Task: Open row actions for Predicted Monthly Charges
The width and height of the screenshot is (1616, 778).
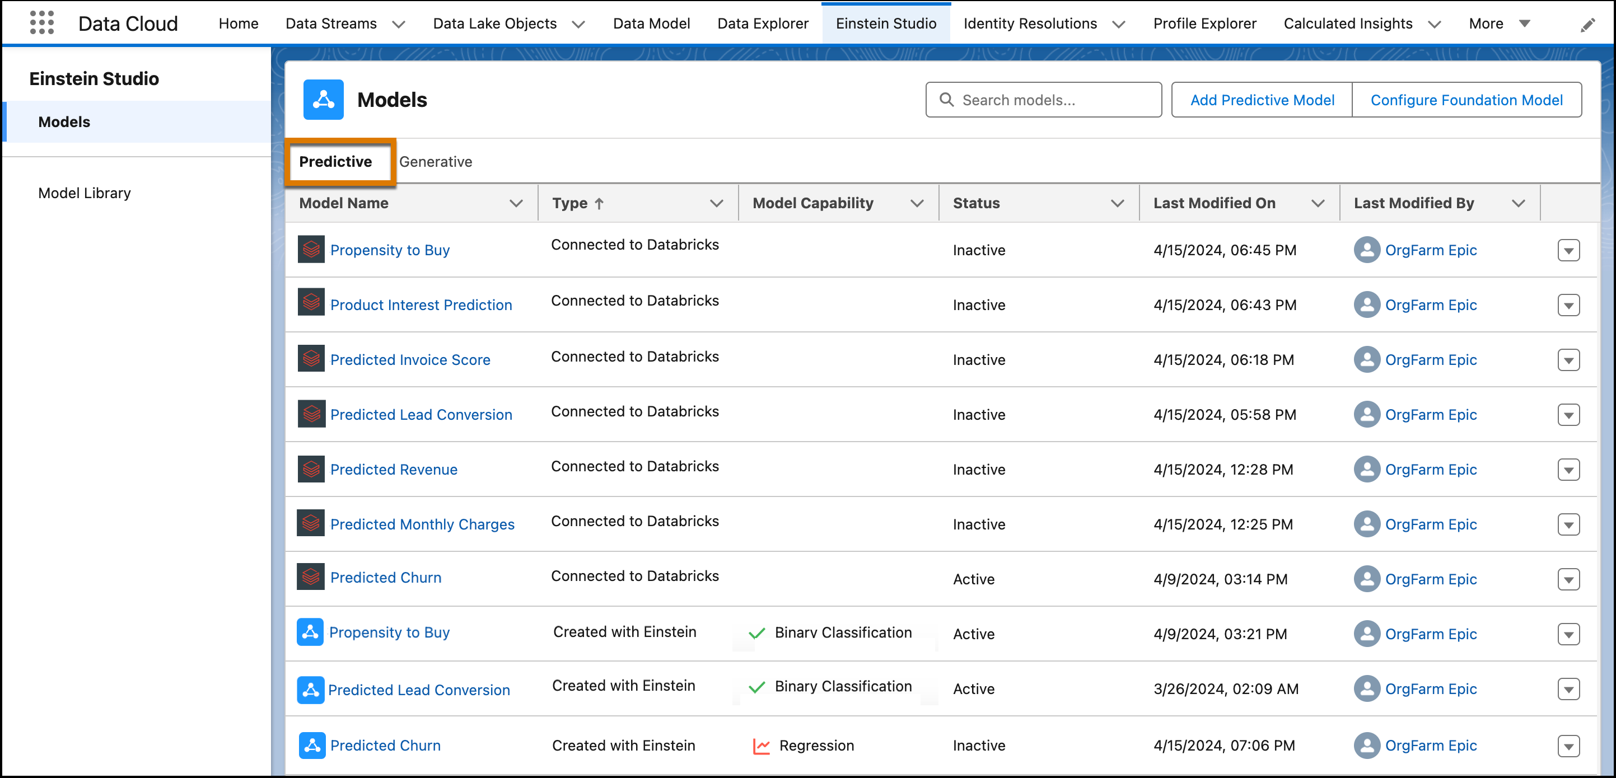Action: (1568, 524)
